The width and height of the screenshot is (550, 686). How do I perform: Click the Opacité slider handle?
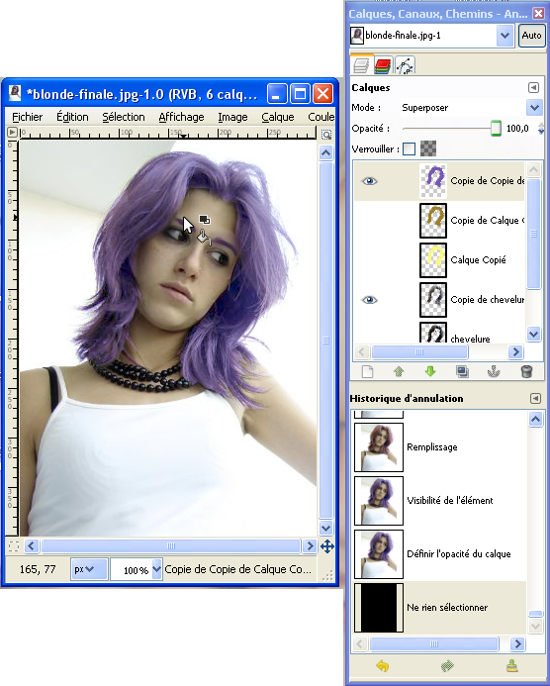click(496, 128)
